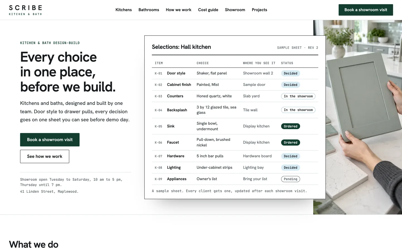The width and height of the screenshot is (402, 251).
Task: Click the "WHERE YOU SEE IT" column header
Action: [259, 63]
